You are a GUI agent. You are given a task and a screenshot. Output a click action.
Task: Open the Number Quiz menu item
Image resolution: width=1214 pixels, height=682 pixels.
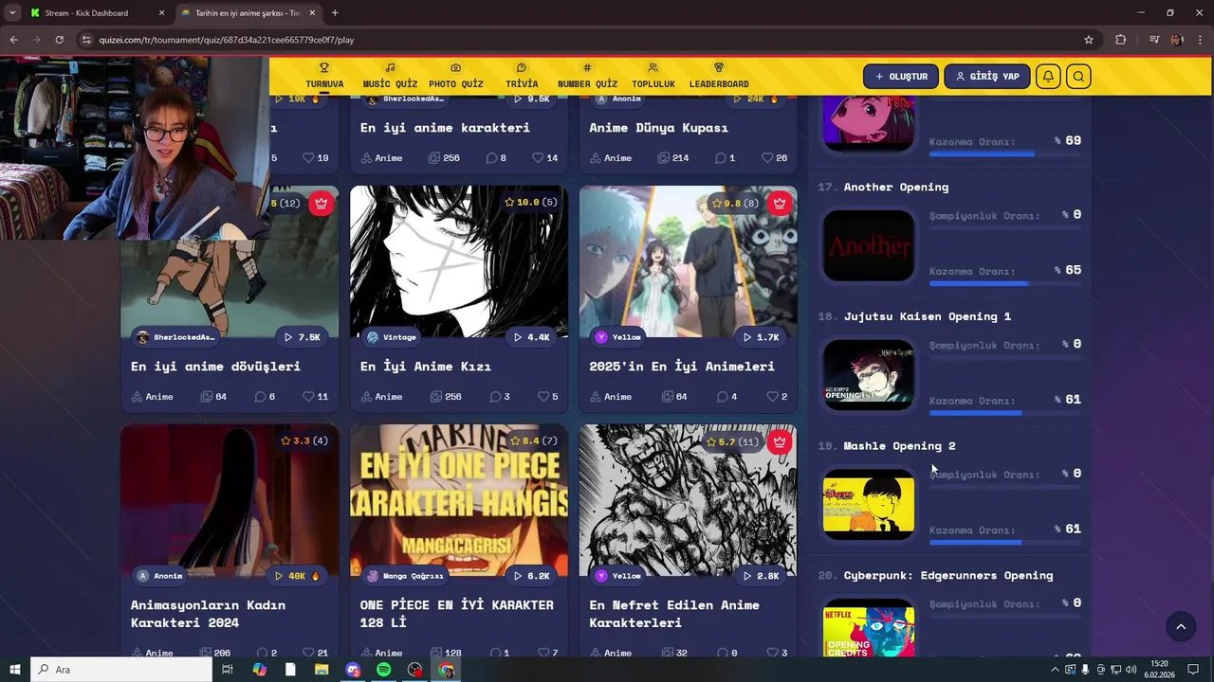pos(587,76)
